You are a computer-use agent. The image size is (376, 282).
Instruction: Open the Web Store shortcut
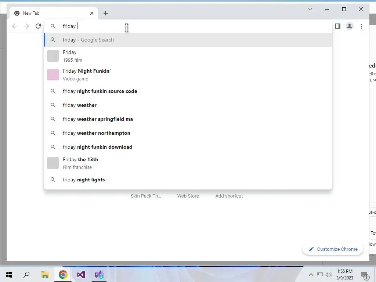188,196
